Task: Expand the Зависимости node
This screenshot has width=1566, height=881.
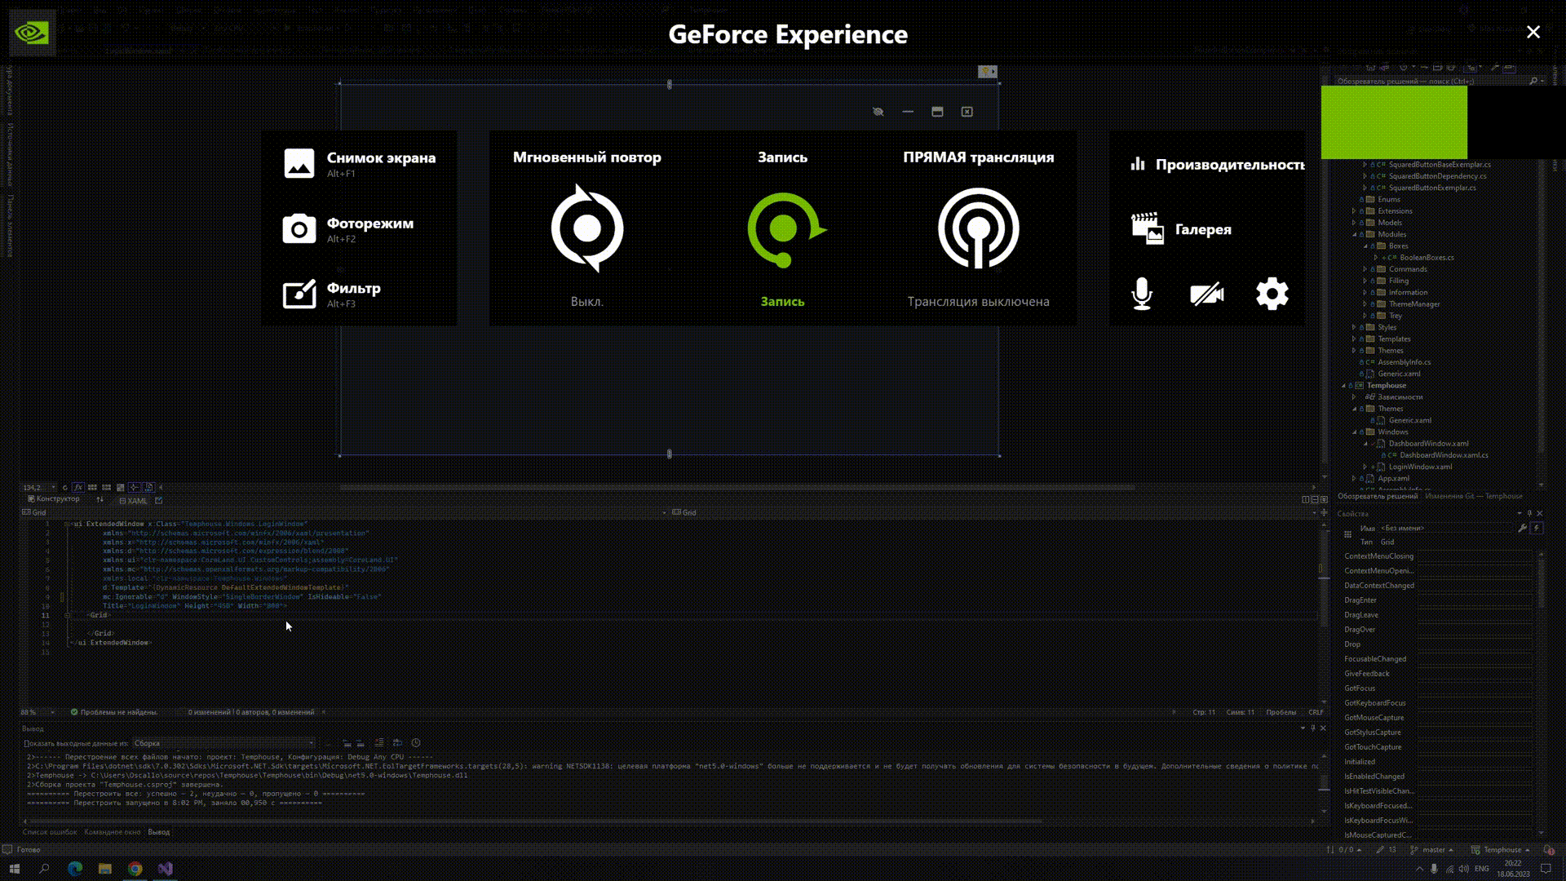Action: pyautogui.click(x=1355, y=397)
